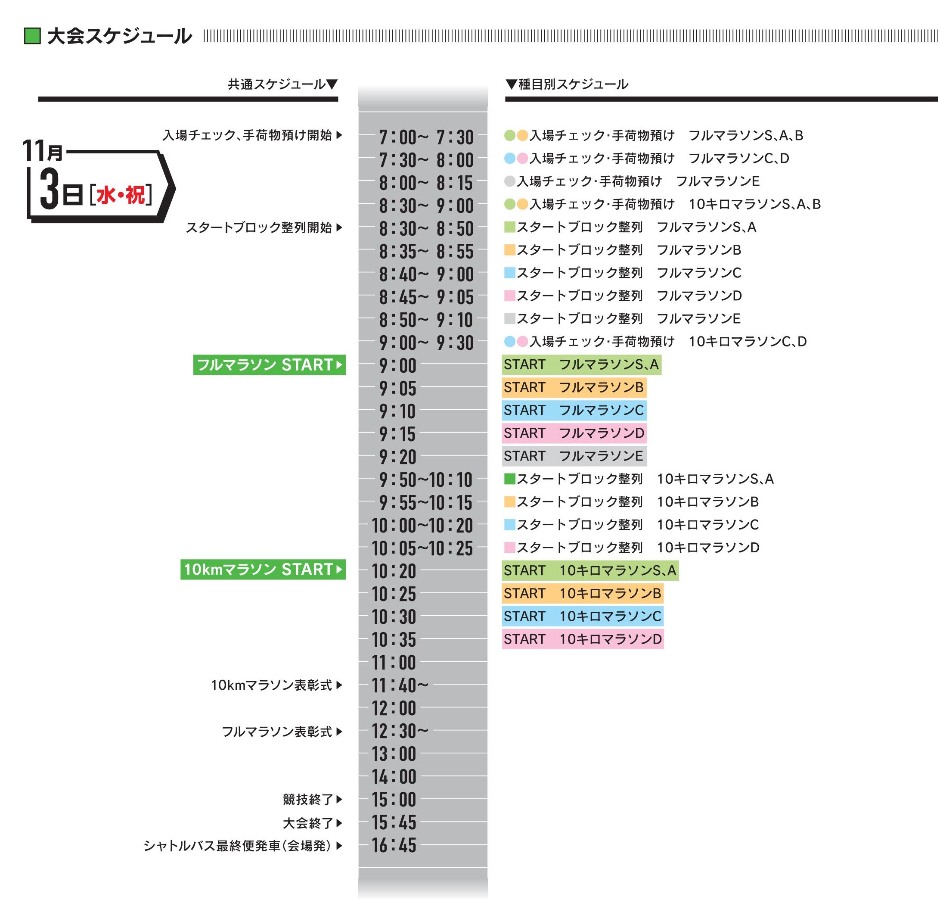Click dark green square for 10キロマラソンS、A lineup
The width and height of the screenshot is (940, 900).
click(x=509, y=478)
